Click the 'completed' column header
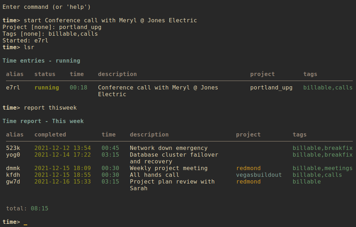The height and width of the screenshot is (227, 356). [50, 135]
